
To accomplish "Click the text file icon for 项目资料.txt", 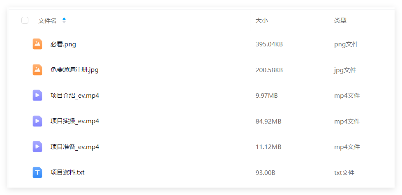I will 37,172.
